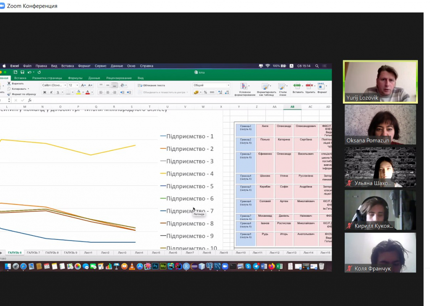Click the increase indent icon
Viewport: 430px width, 306px height.
[x=129, y=93]
